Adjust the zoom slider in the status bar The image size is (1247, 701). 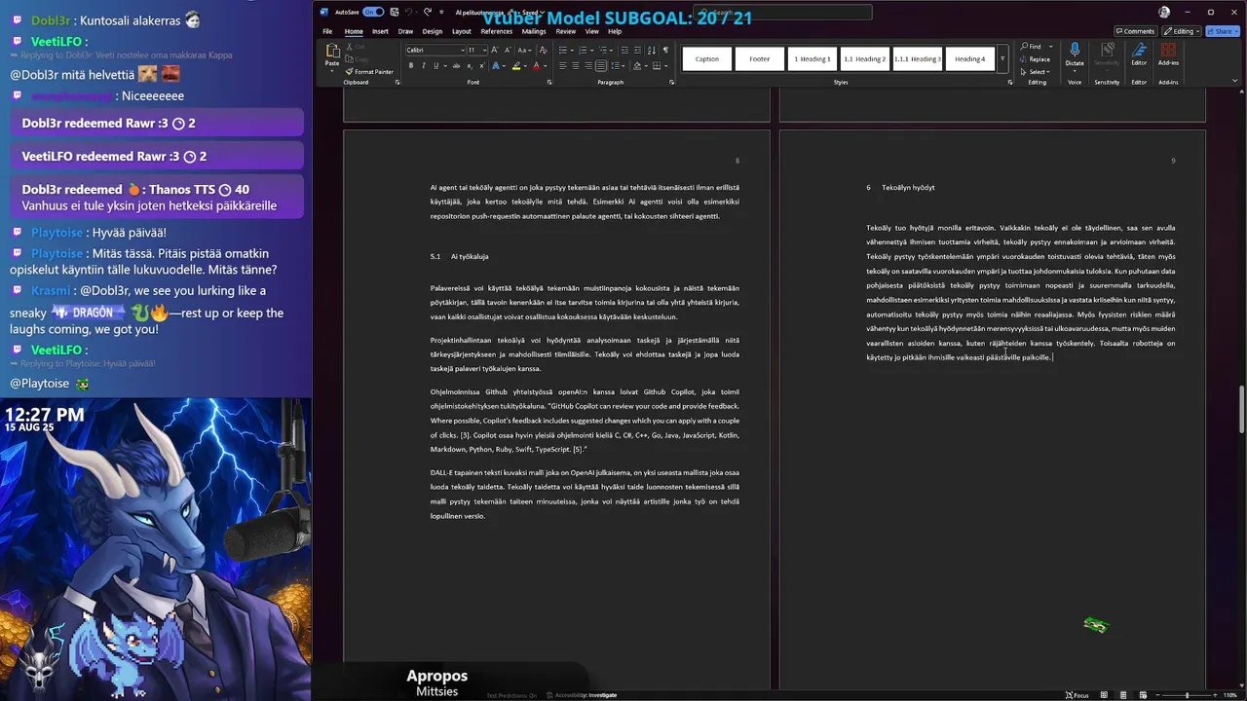1187,695
